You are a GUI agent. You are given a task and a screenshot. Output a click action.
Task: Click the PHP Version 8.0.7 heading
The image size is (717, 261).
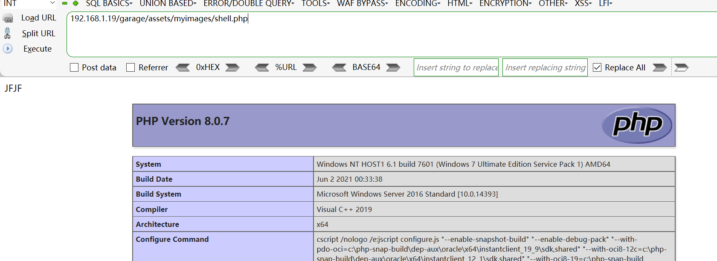click(183, 121)
